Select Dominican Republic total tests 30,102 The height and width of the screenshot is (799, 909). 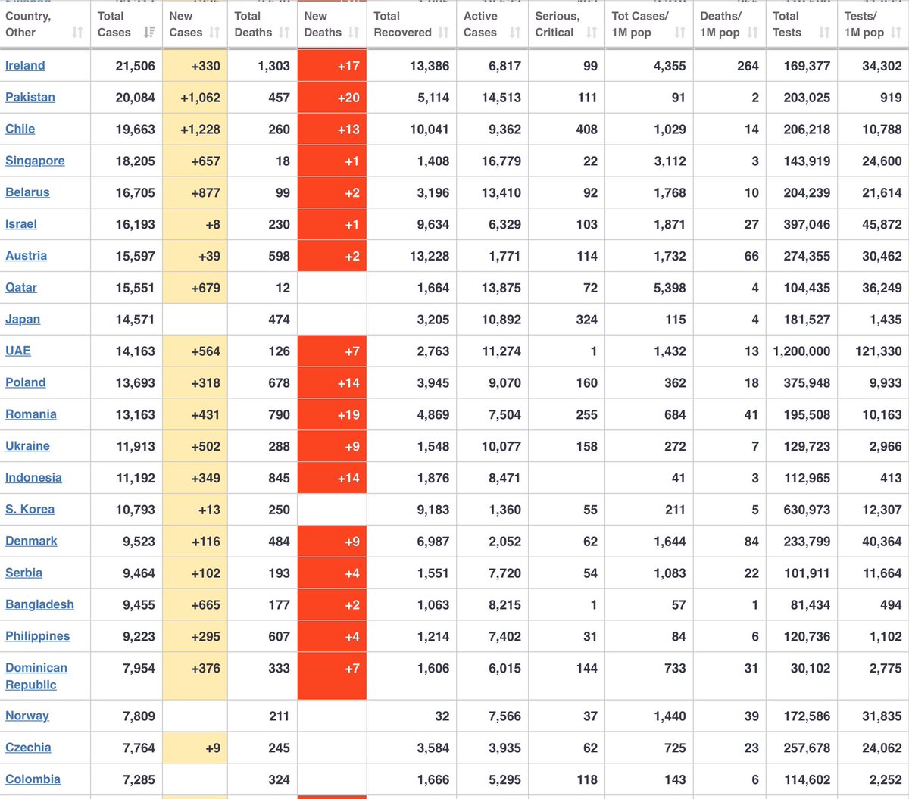tap(810, 669)
